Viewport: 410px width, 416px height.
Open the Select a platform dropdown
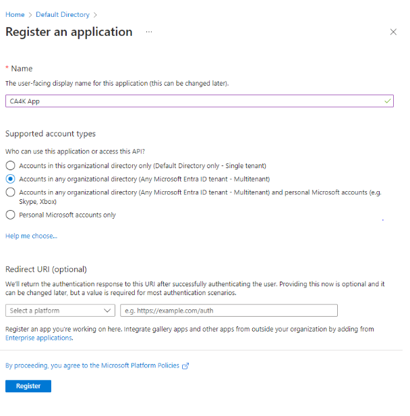[60, 311]
